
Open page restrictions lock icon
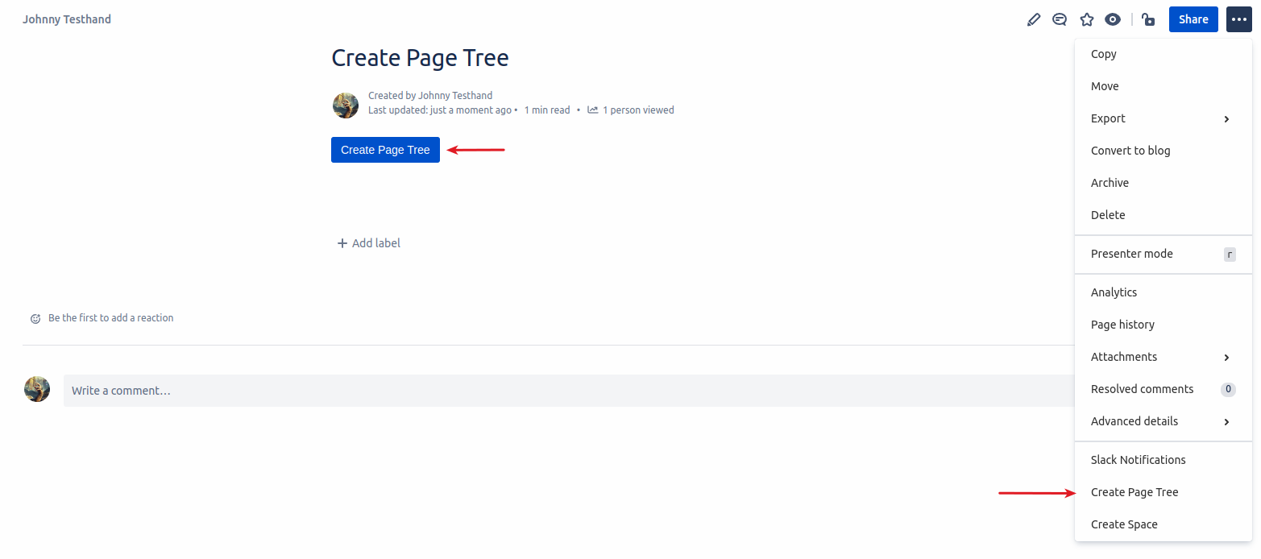(1148, 19)
